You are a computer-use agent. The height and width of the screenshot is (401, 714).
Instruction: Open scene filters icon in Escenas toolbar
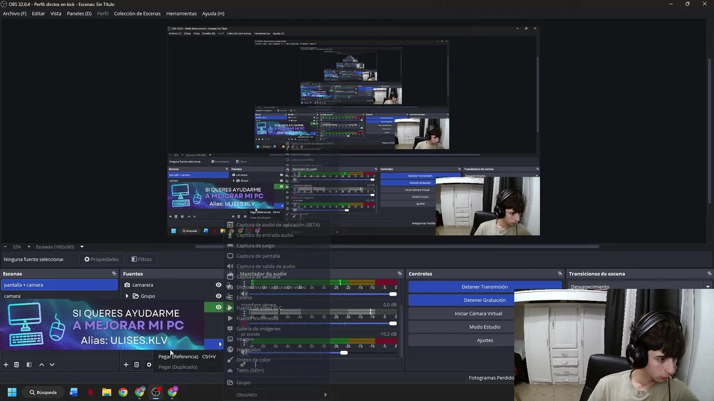(29, 365)
